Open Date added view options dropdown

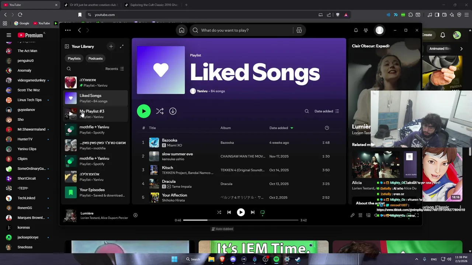pyautogui.click(x=327, y=111)
